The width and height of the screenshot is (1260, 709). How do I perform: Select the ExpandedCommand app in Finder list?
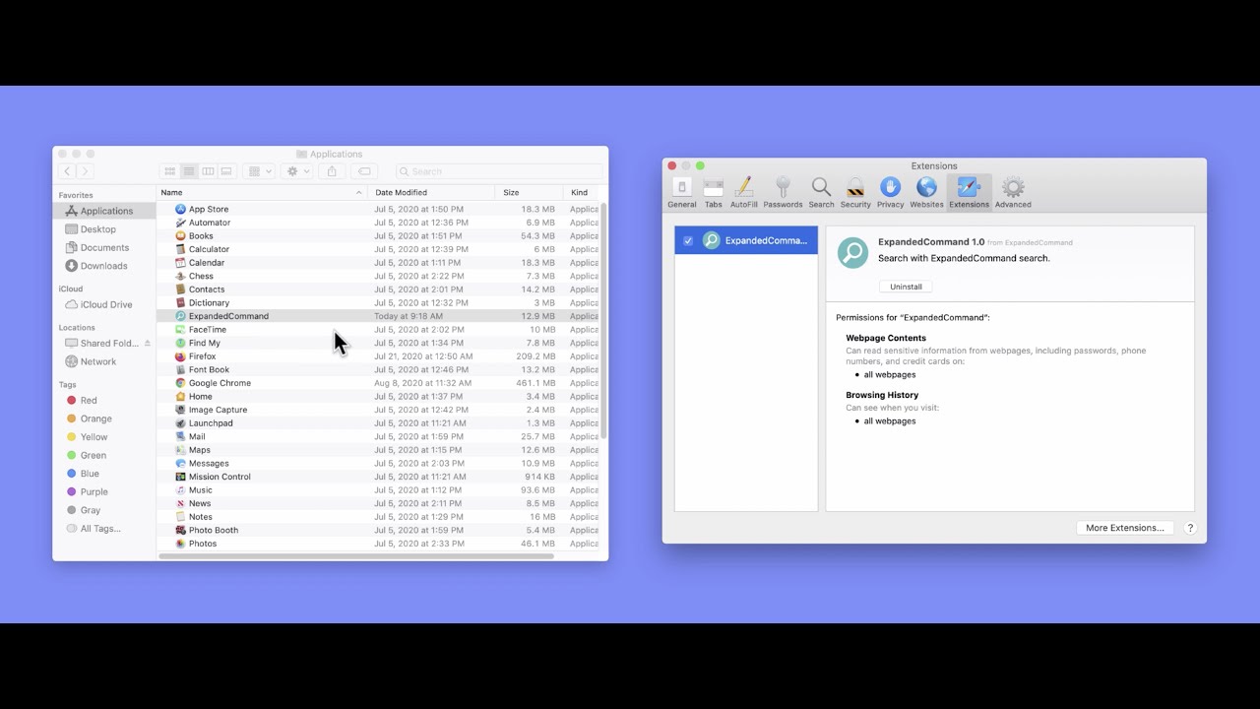tap(378, 316)
